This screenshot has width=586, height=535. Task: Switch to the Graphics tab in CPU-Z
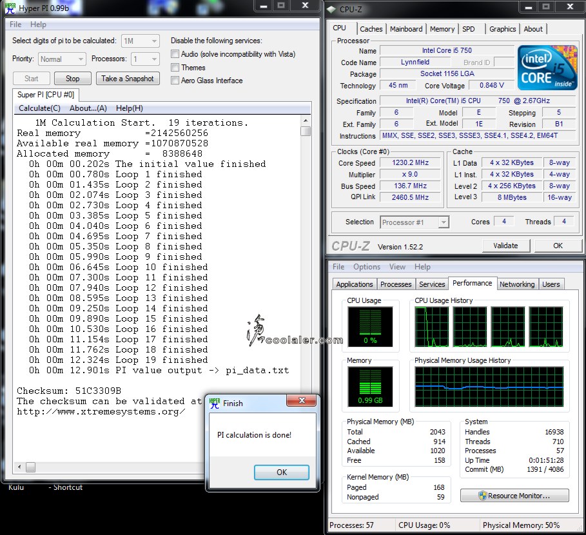click(503, 29)
